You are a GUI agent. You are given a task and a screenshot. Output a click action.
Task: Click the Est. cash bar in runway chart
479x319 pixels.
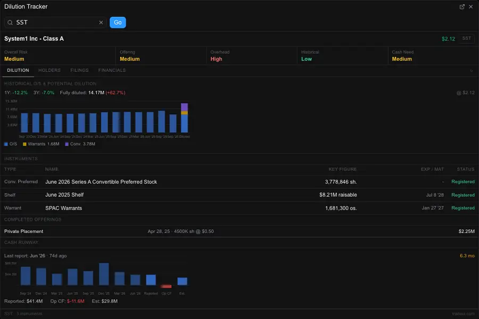click(x=182, y=281)
